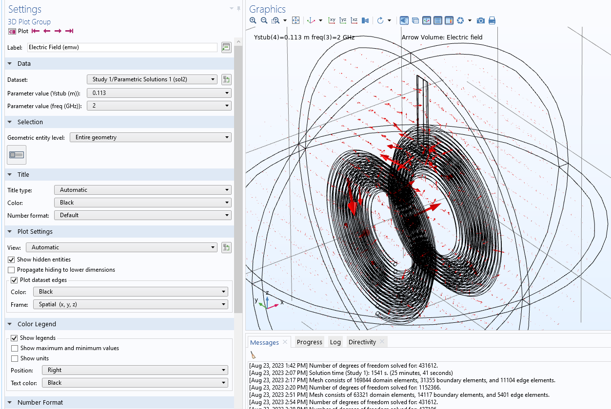Toggle the selection active switch button
The height and width of the screenshot is (409, 611).
pyautogui.click(x=17, y=155)
